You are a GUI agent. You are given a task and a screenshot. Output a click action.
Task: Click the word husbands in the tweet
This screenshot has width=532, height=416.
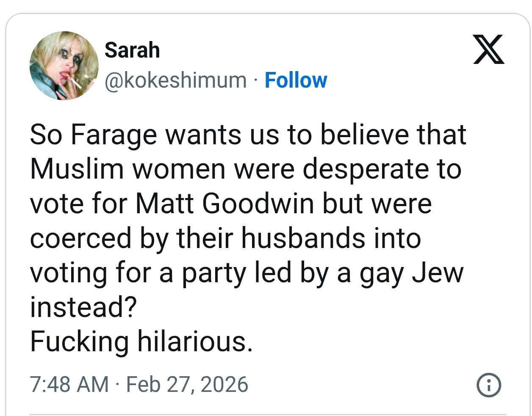(x=303, y=238)
